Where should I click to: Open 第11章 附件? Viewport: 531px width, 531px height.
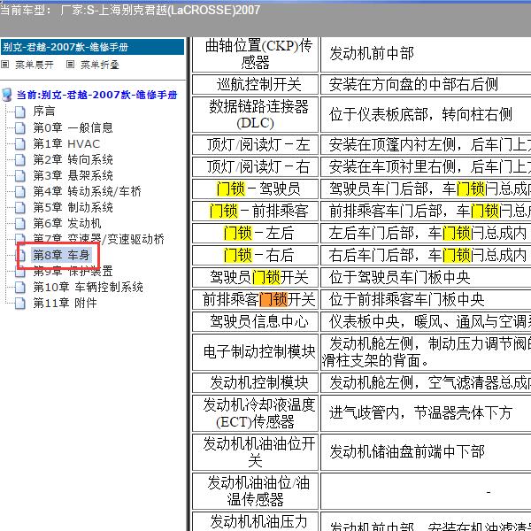coord(65,303)
